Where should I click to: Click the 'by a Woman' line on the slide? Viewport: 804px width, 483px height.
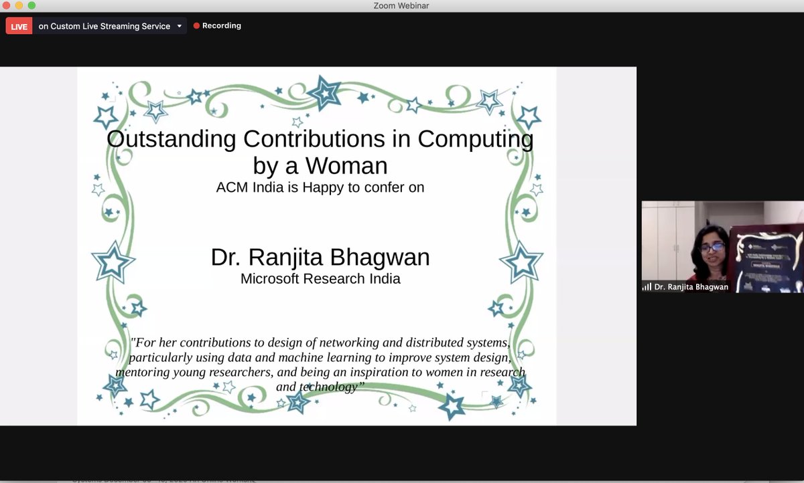tap(320, 165)
